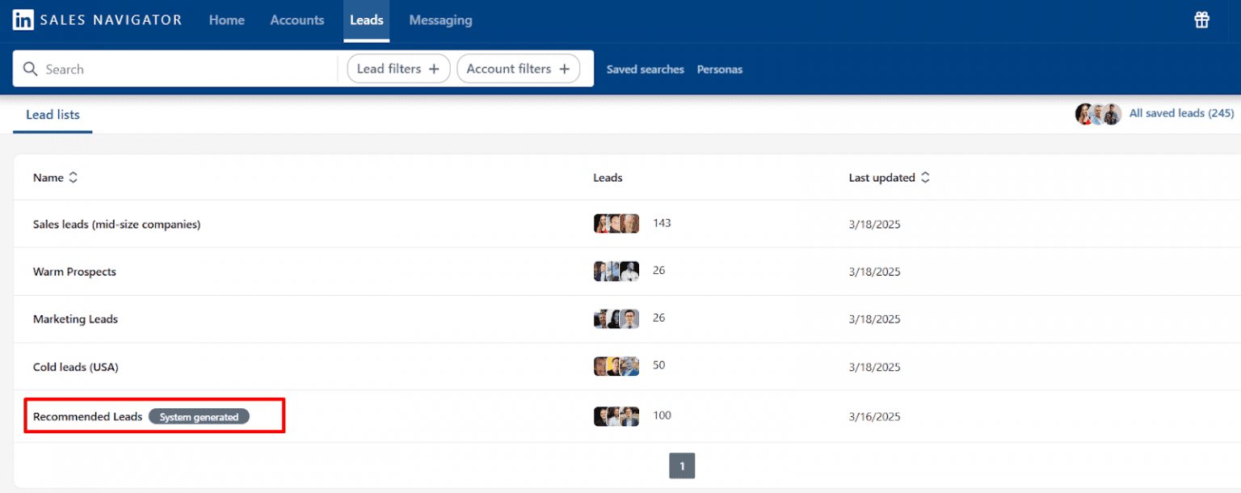
Task: Switch to Lead lists tab
Action: pos(53,115)
